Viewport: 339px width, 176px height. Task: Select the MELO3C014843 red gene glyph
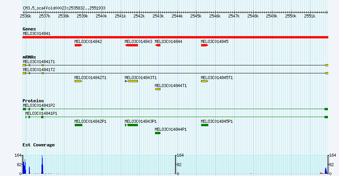click(131, 45)
